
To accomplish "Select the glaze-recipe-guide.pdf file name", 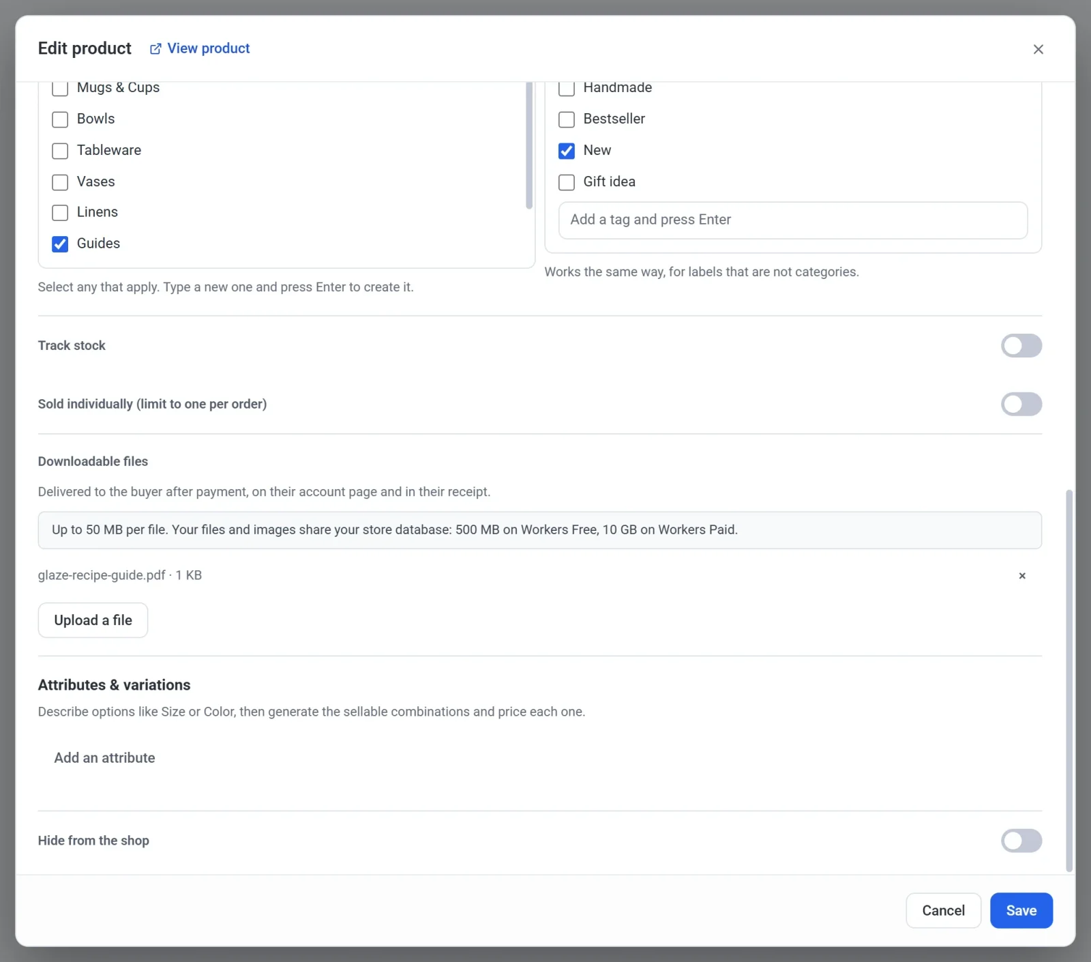I will coord(102,575).
